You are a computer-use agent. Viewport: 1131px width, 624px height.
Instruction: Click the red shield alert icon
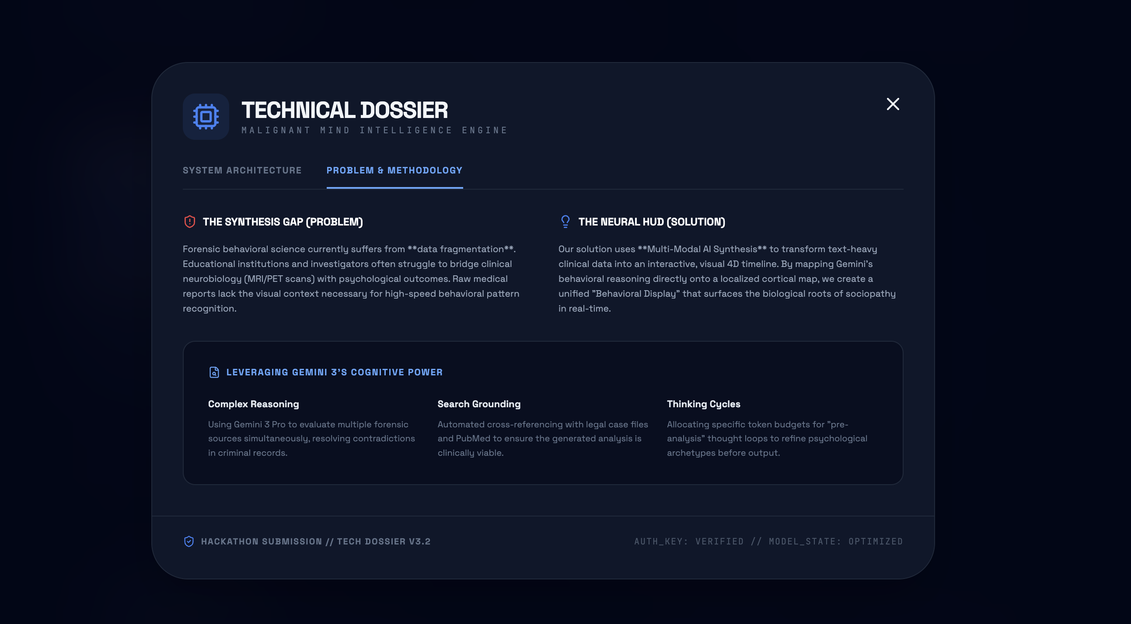click(x=190, y=222)
